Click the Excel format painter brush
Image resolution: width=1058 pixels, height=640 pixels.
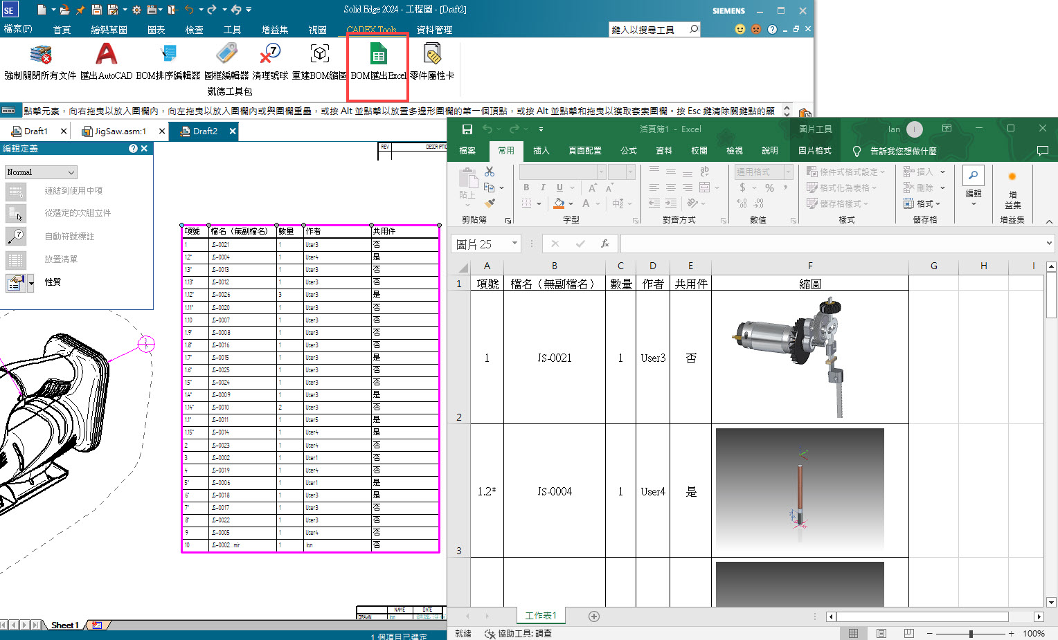(490, 203)
